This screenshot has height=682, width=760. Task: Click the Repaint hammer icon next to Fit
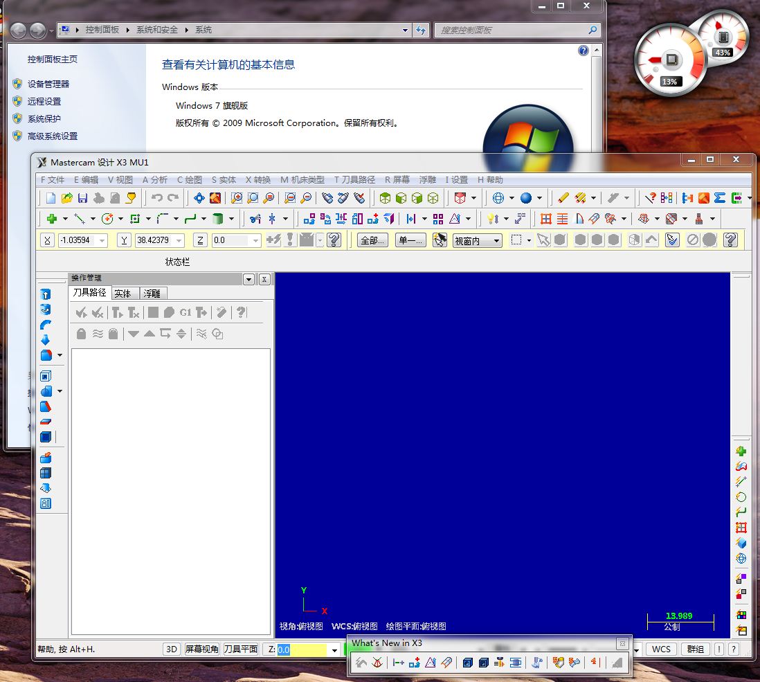215,198
